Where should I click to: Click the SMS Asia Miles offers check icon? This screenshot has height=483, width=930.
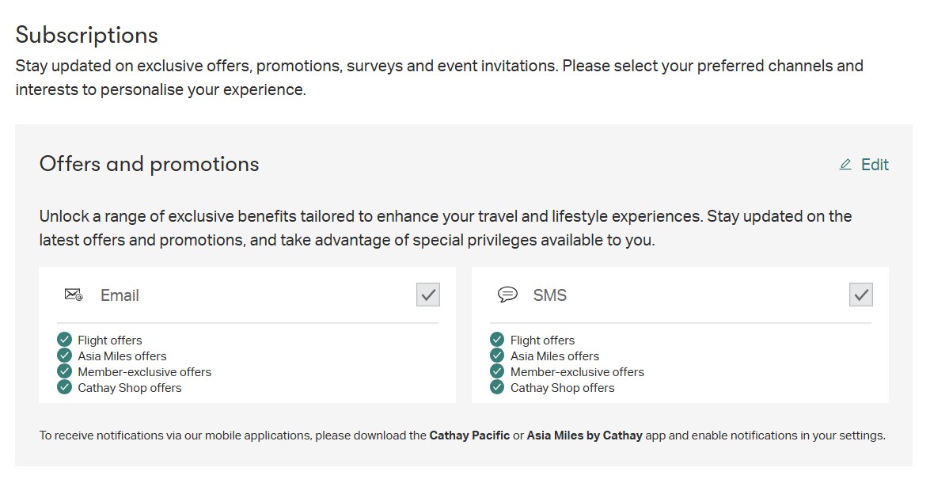[x=497, y=356]
